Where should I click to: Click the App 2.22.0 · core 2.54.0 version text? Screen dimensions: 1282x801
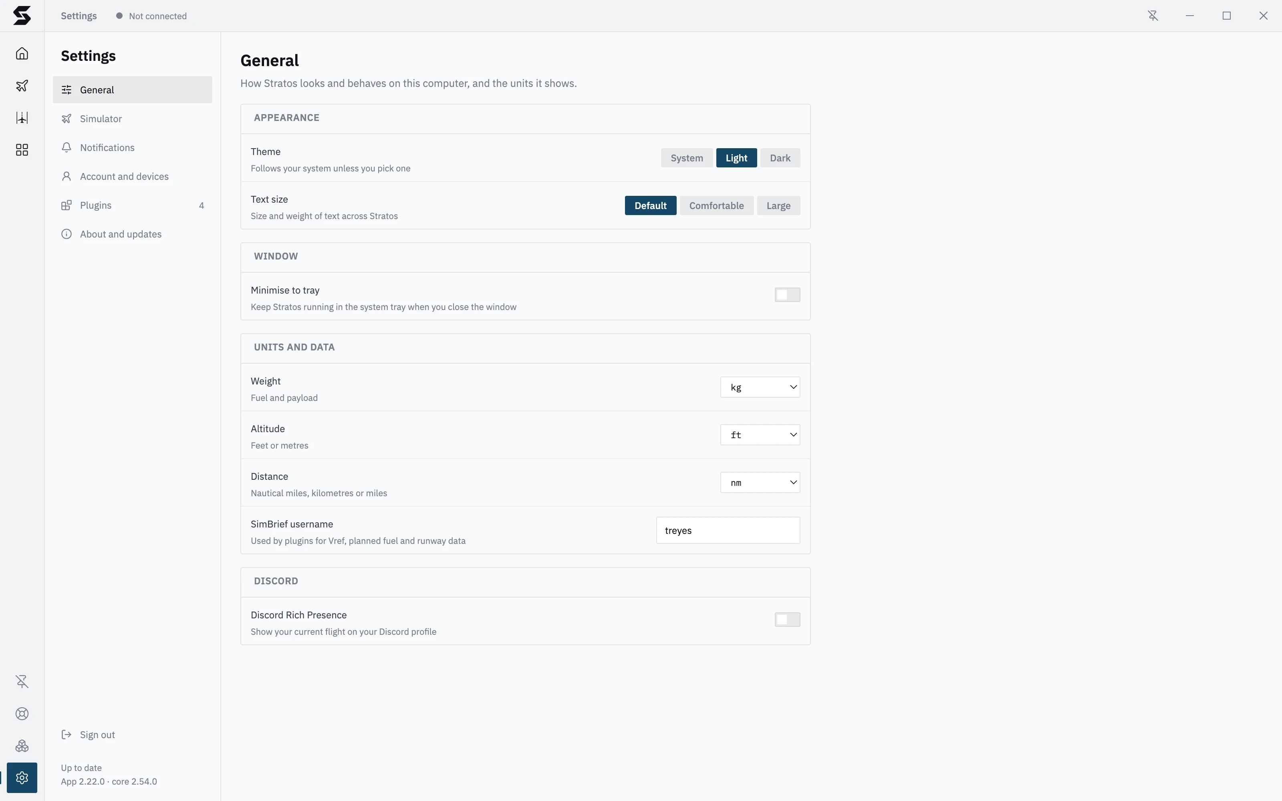coord(109,781)
